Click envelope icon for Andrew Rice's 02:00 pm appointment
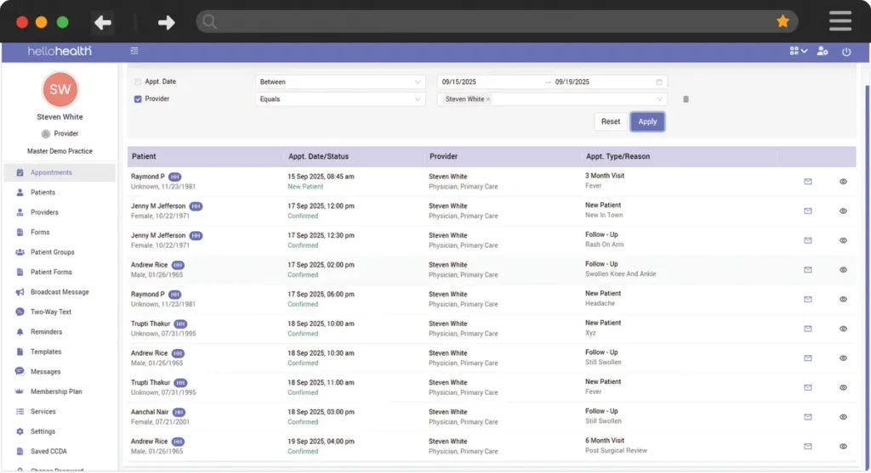871x473 pixels. coord(807,269)
